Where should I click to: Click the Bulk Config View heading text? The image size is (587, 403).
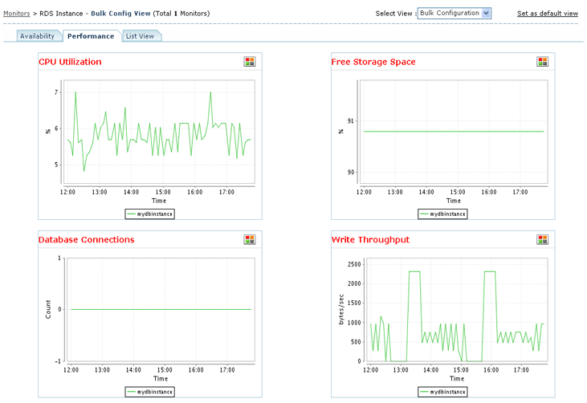click(x=120, y=14)
